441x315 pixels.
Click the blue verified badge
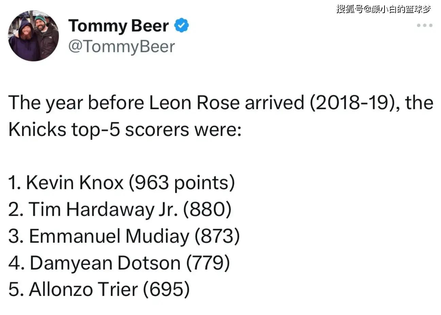tap(182, 26)
